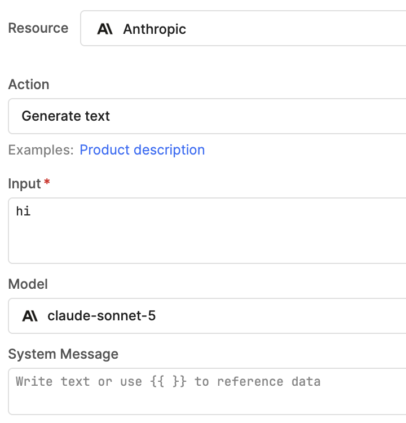Screen dimensions: 406x423
Task: Click the Resource field label
Action: [x=38, y=28]
